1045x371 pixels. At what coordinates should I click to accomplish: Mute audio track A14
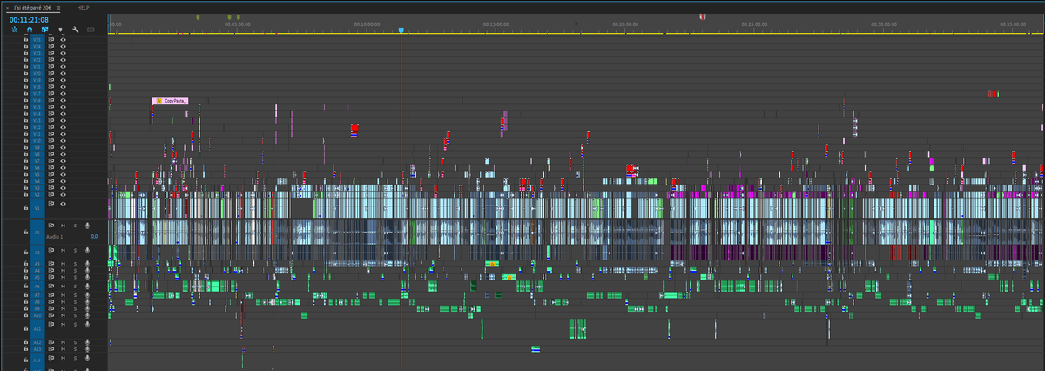64,358
